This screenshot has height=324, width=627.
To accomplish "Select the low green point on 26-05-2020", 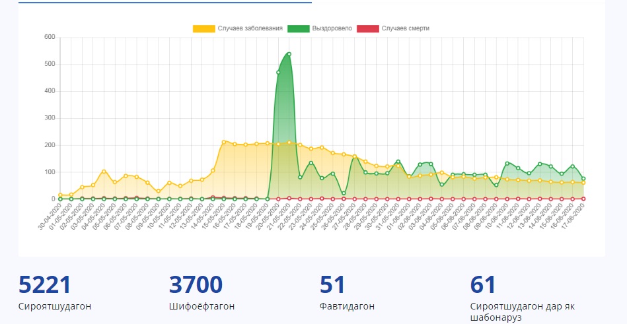I will tap(344, 193).
